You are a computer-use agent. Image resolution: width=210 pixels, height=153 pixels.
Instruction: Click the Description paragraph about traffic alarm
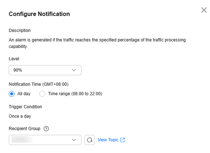coord(97,43)
